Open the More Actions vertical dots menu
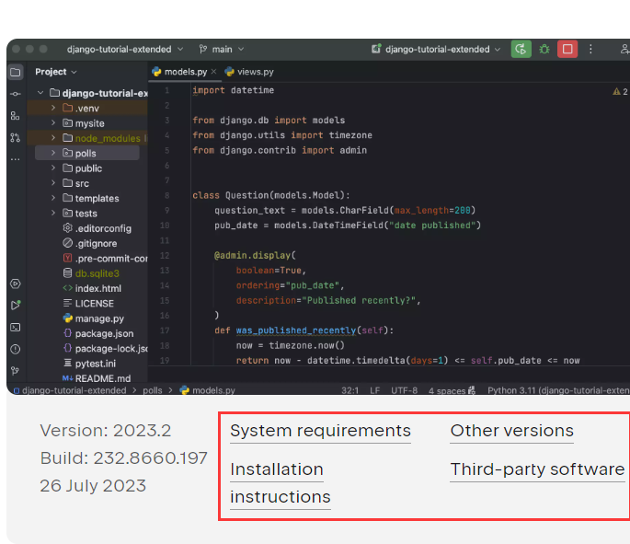630x544 pixels. click(590, 49)
